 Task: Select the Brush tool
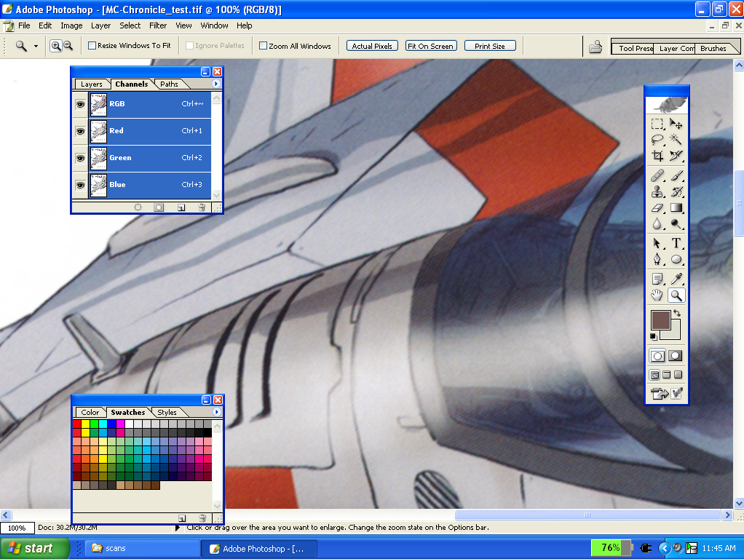pos(676,176)
